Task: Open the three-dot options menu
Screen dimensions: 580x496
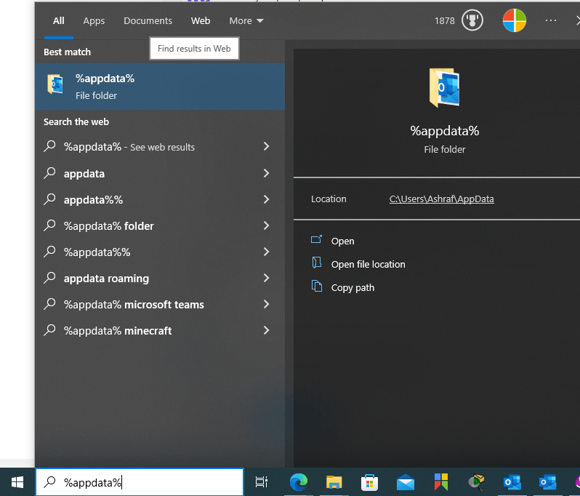Action: pyautogui.click(x=551, y=21)
